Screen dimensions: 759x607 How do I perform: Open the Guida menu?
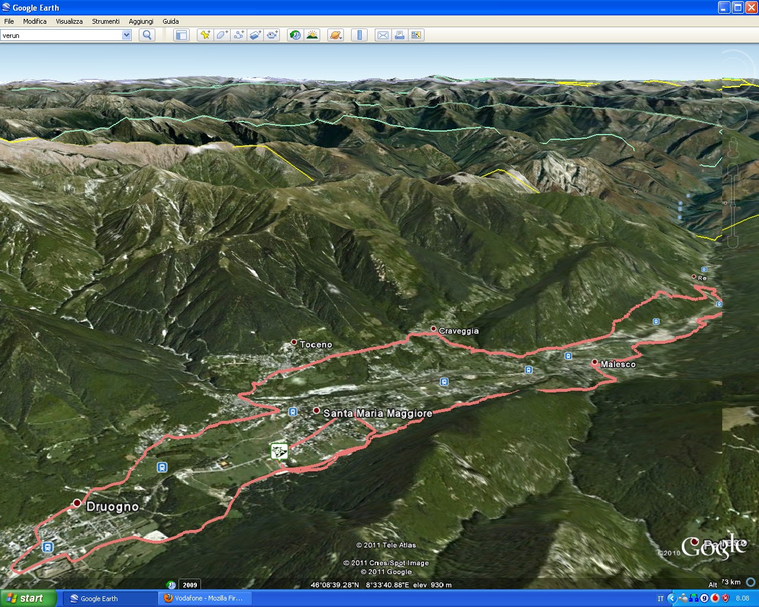point(171,21)
